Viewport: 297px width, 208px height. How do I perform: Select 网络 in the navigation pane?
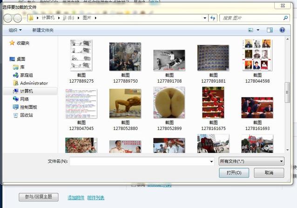click(24, 99)
